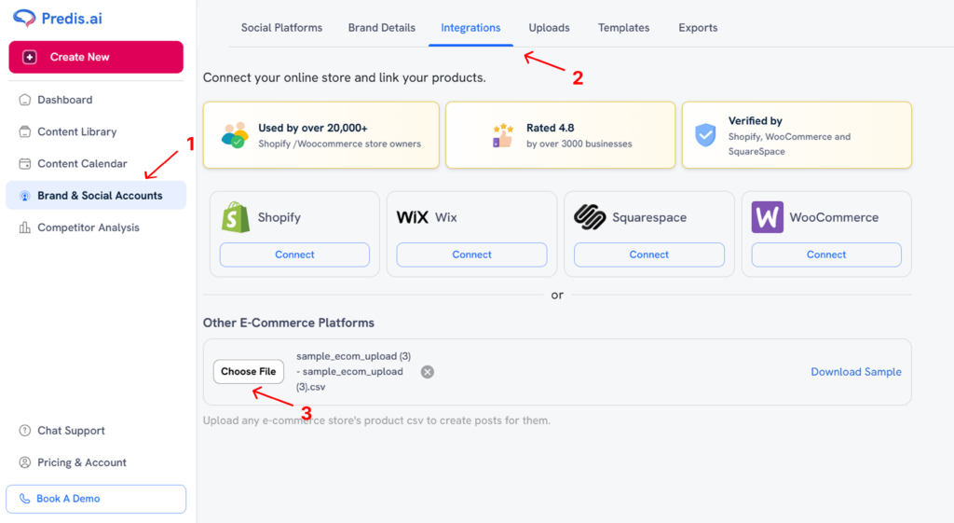Click the Wix logo icon
Screen dimensions: 954x523
tap(412, 217)
